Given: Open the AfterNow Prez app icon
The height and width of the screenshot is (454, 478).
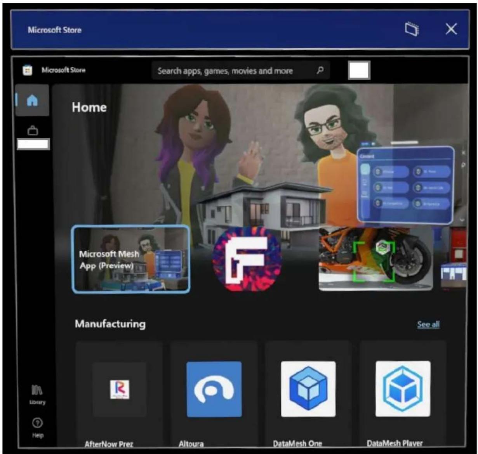Looking at the screenshot, I should (119, 389).
